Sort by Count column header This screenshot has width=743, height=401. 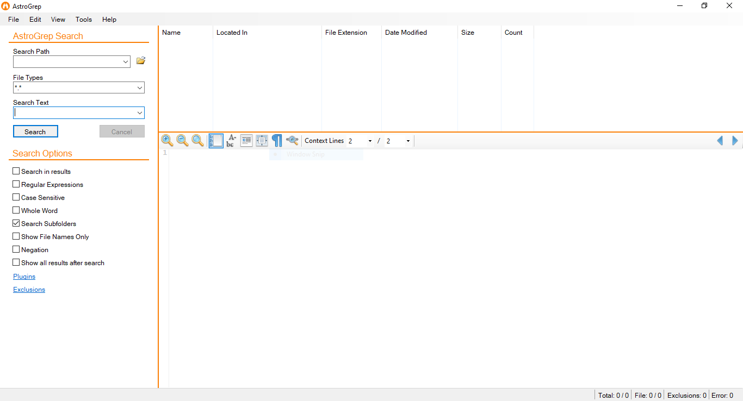pos(517,33)
